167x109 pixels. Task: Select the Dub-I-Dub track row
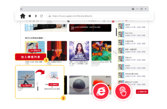(133, 34)
